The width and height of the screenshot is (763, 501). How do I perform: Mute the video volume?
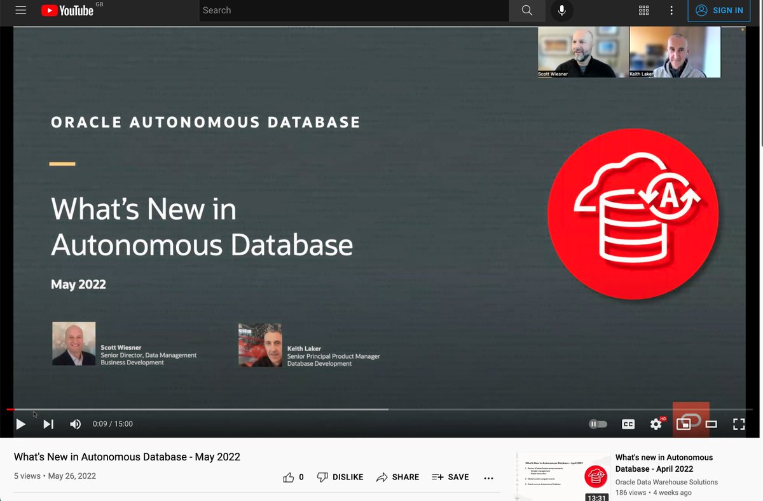pos(75,424)
